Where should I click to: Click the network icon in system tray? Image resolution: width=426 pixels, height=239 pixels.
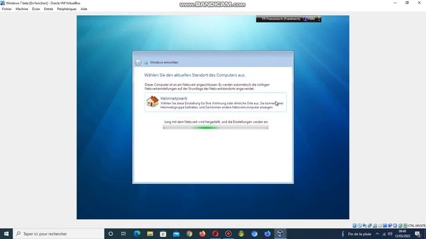[x=384, y=234]
